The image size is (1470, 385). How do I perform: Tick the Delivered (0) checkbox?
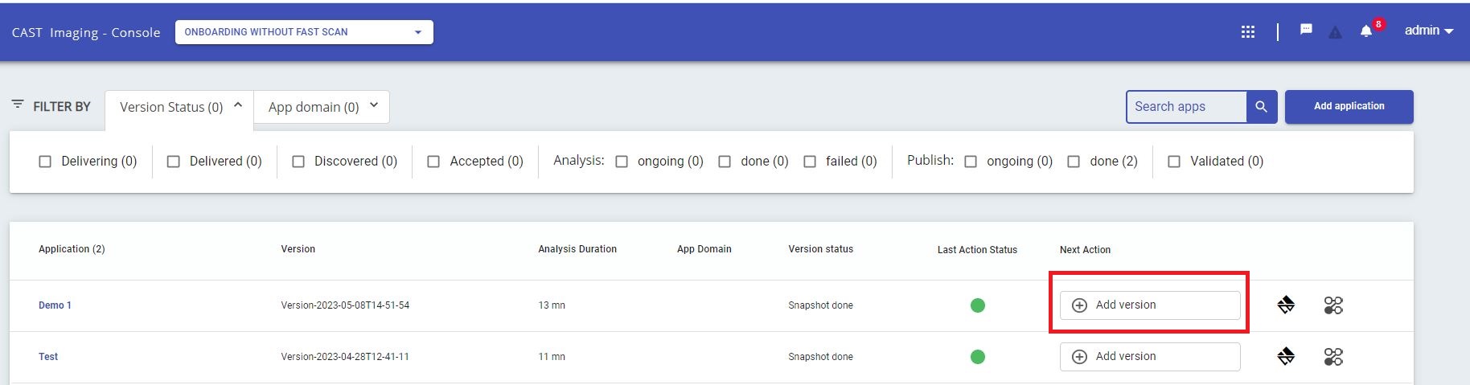pos(173,162)
